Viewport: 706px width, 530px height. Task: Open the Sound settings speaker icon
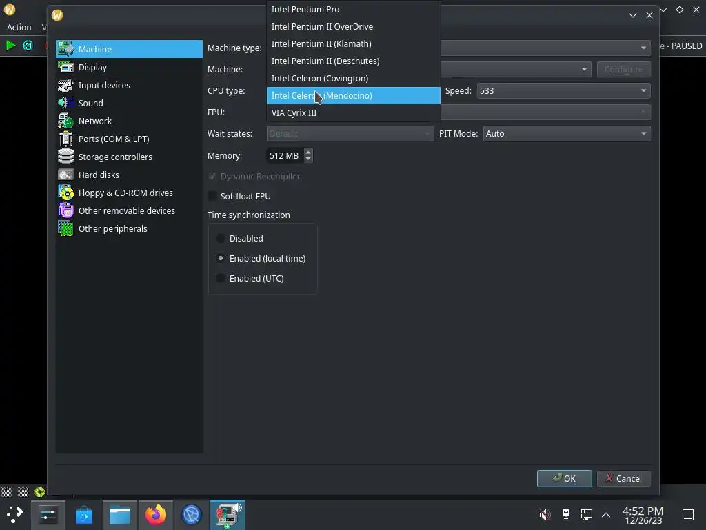tap(65, 103)
